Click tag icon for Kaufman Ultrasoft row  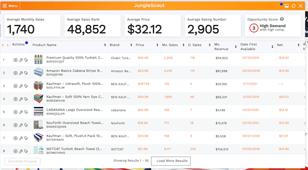26,86
